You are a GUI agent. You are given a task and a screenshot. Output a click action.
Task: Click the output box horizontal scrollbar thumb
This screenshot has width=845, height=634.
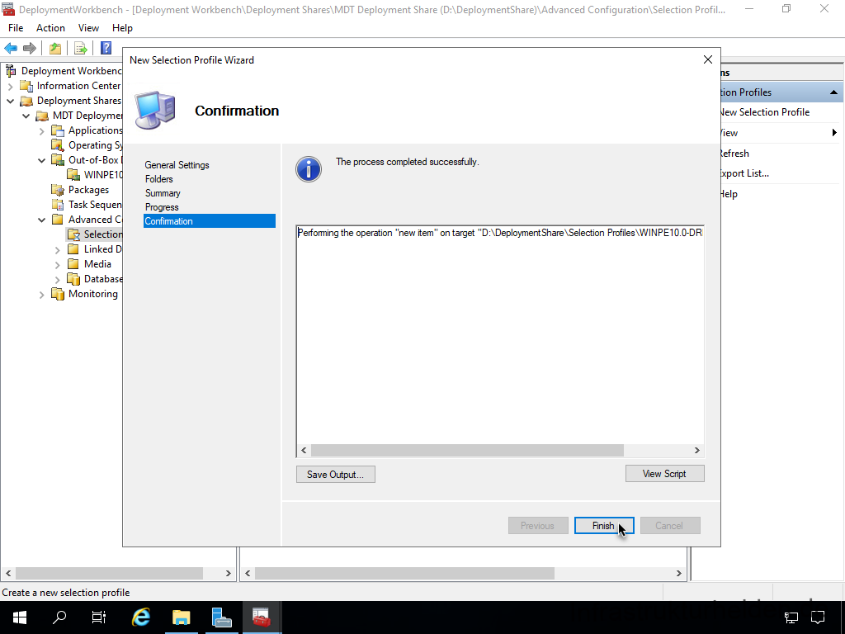(x=467, y=450)
